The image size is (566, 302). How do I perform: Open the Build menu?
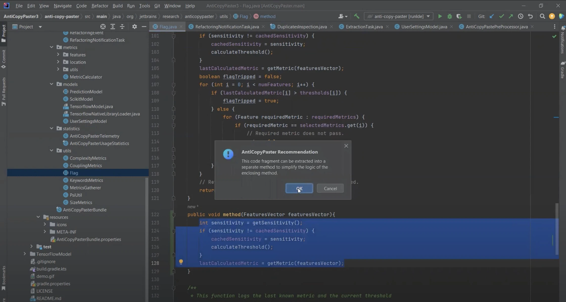117,6
